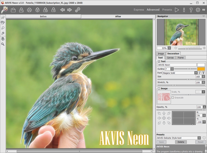Open help question mark icon
This screenshot has height=153, width=207.
click(x=191, y=10)
